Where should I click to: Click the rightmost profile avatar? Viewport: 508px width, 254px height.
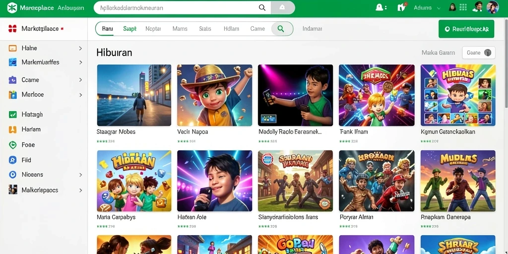[x=493, y=7]
